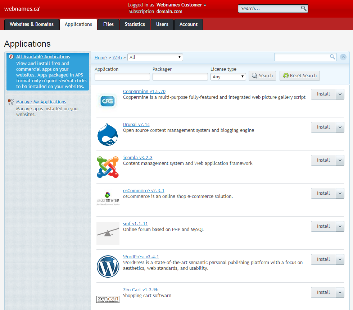The image size is (353, 310).
Task: Click the smf seesaw thumbnail
Action: coord(108,233)
